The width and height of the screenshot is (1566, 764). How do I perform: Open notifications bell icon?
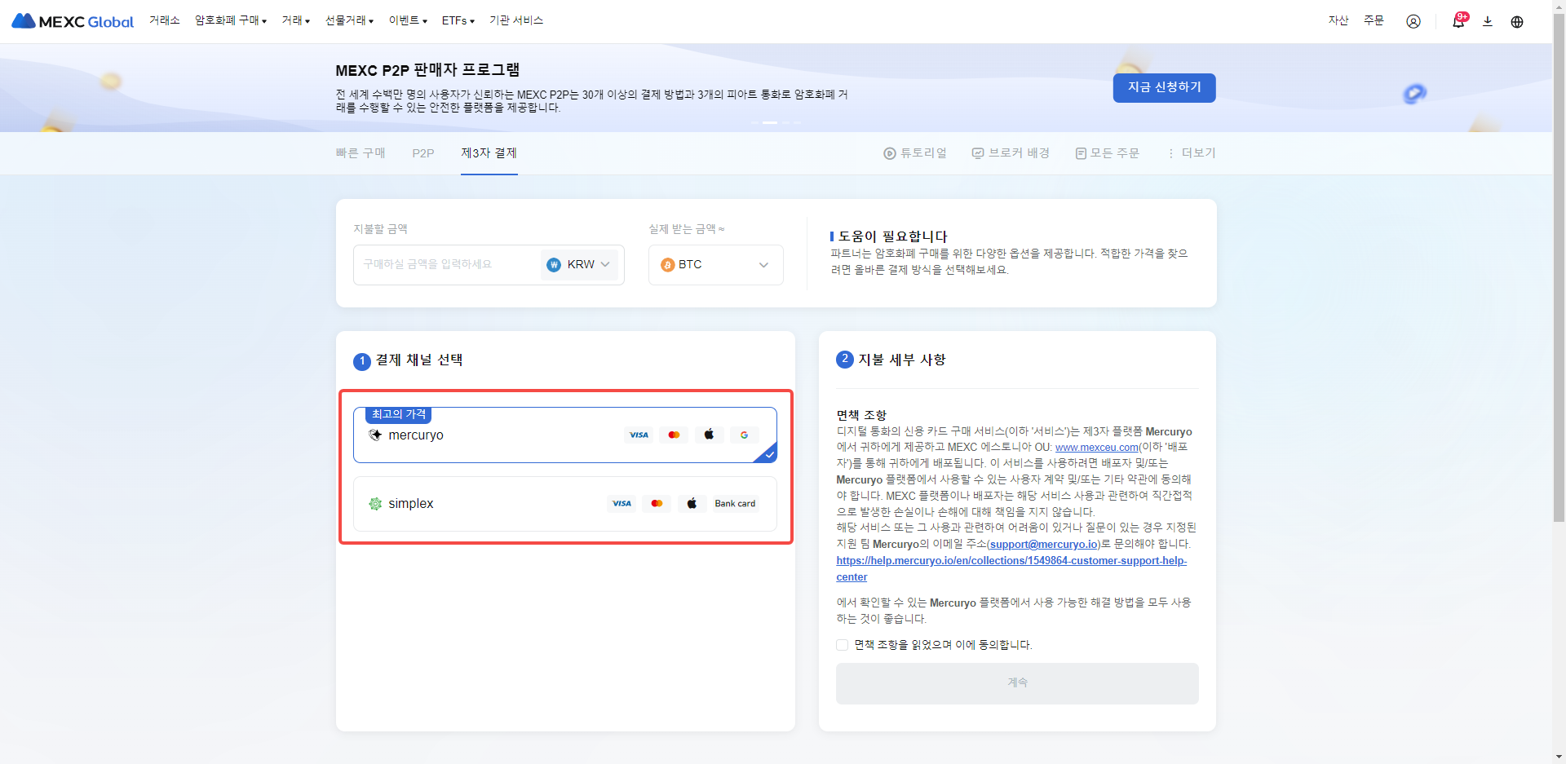pos(1458,21)
